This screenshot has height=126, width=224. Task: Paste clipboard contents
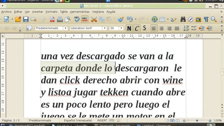coord(109,19)
